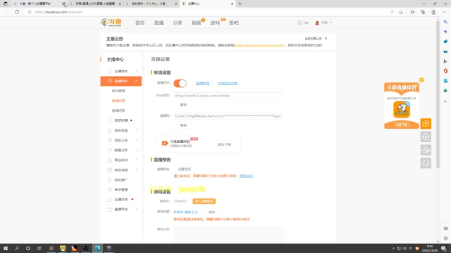Click the 帮会管理 shield icon in sidebar
Screen dimensions: 451x253
[x=109, y=189]
